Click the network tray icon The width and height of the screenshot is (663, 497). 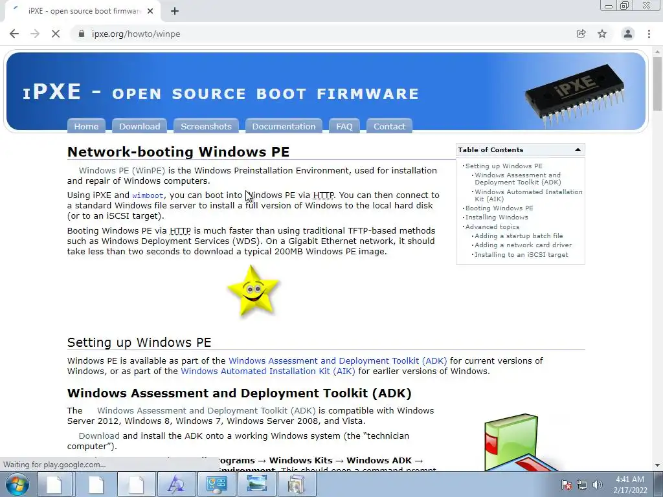pos(582,485)
